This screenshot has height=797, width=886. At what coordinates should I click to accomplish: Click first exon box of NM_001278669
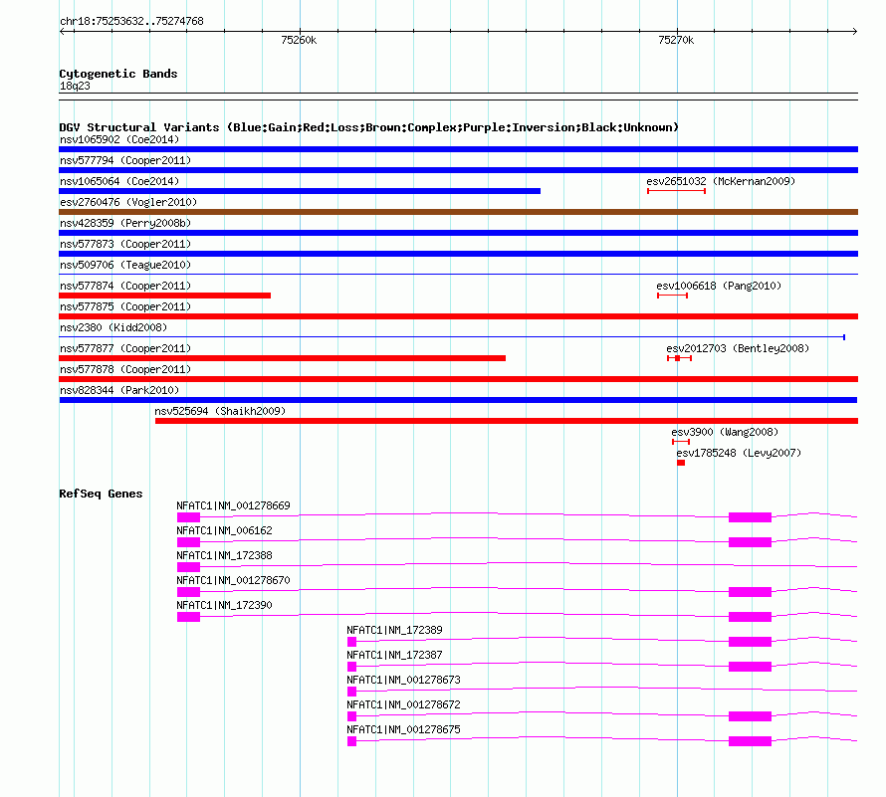188,517
